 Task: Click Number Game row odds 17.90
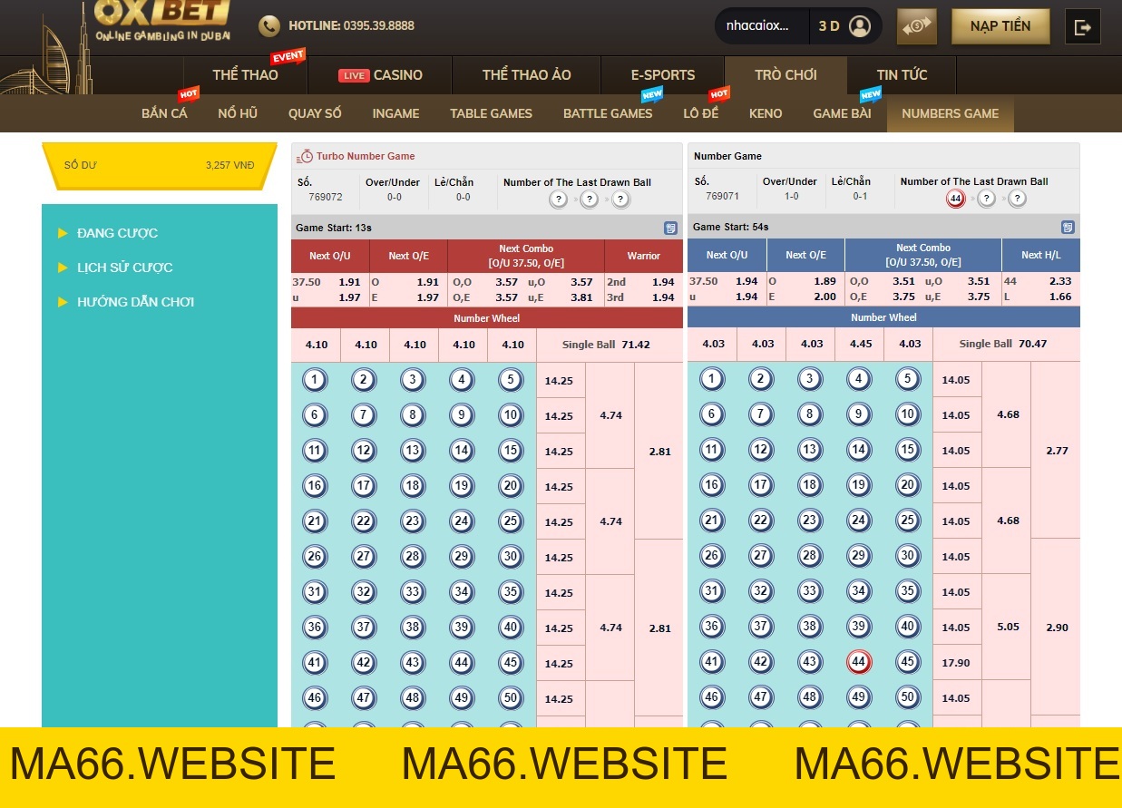(957, 663)
